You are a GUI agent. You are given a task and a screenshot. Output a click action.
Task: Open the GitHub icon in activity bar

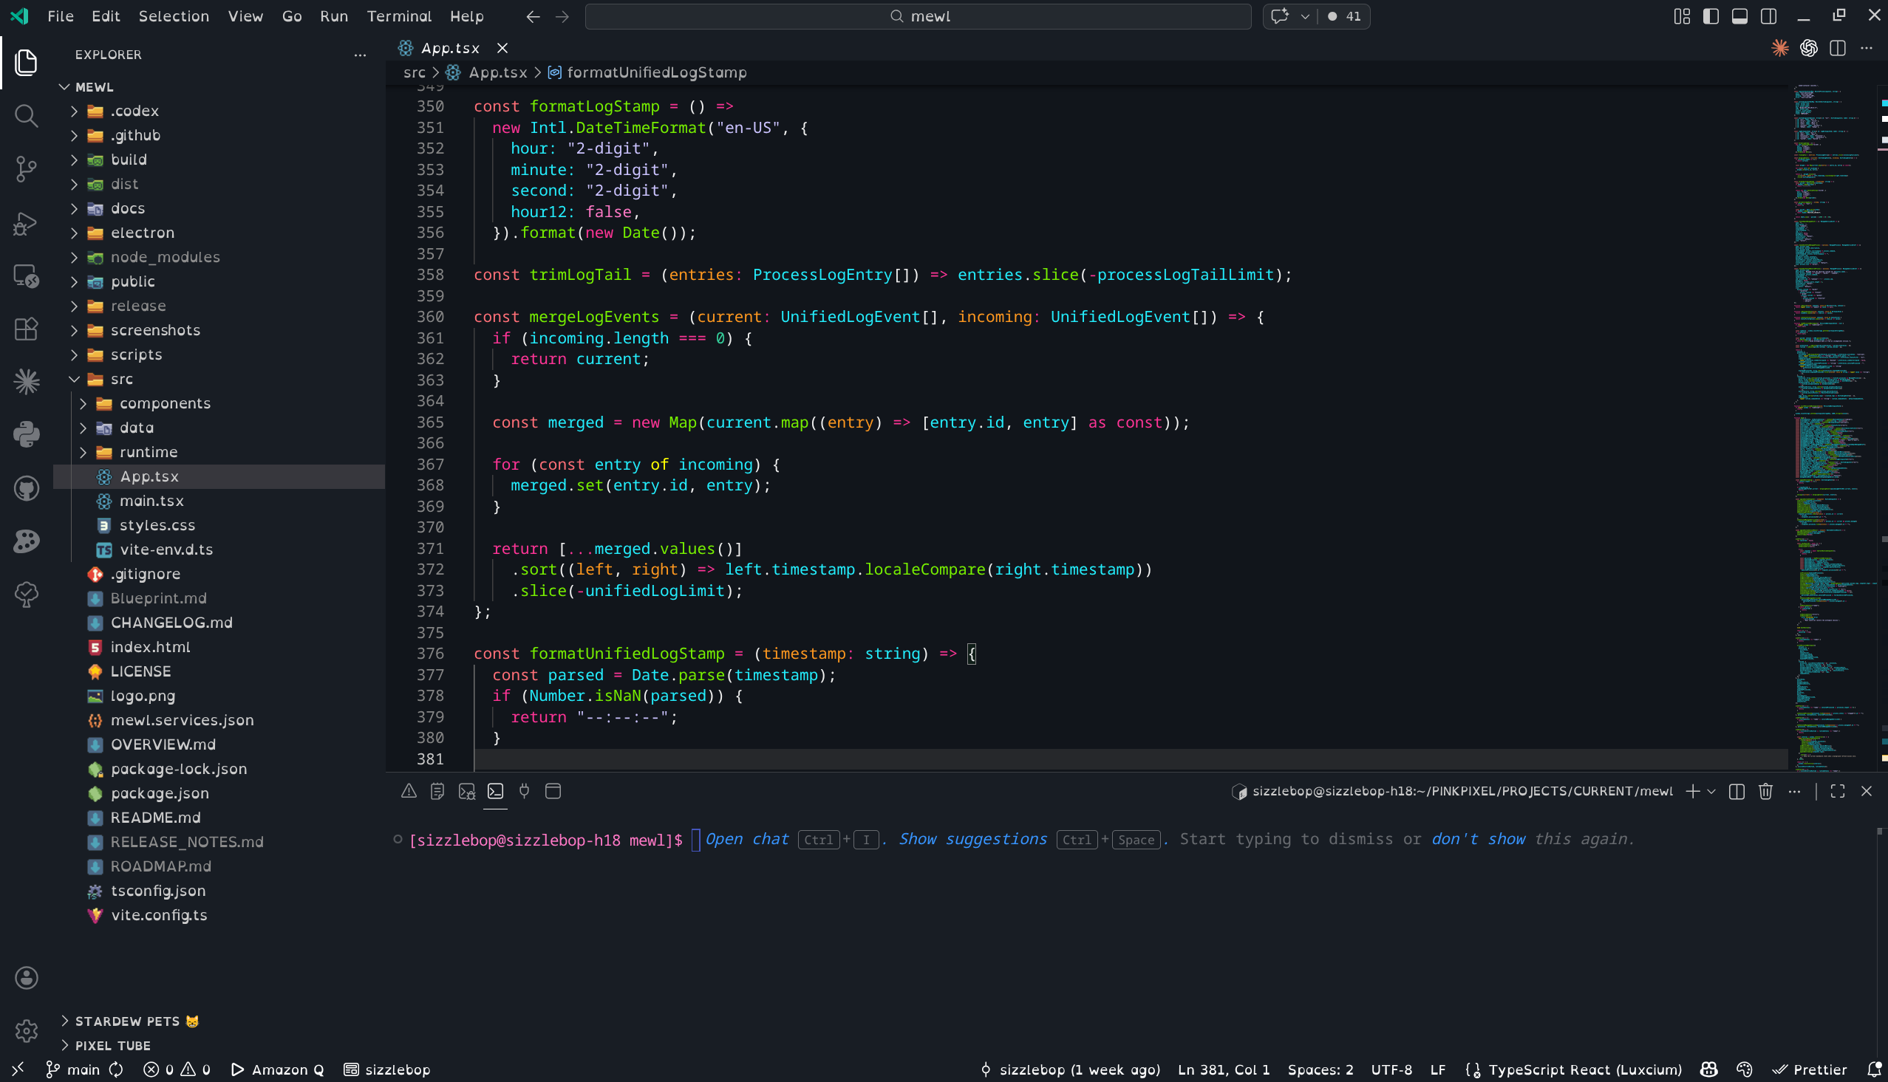click(26, 488)
